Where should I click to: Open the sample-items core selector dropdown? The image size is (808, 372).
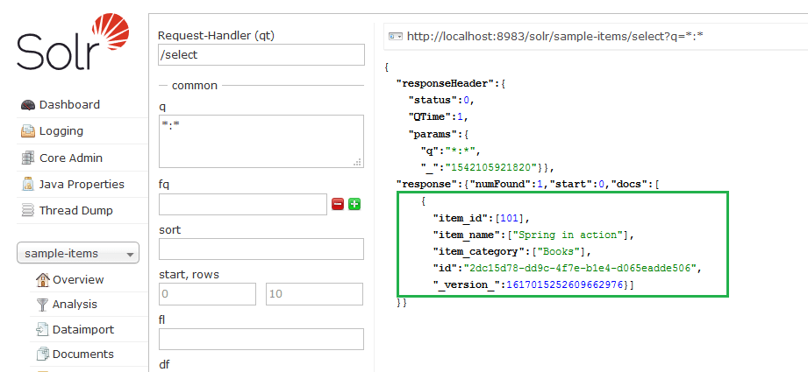(x=78, y=254)
